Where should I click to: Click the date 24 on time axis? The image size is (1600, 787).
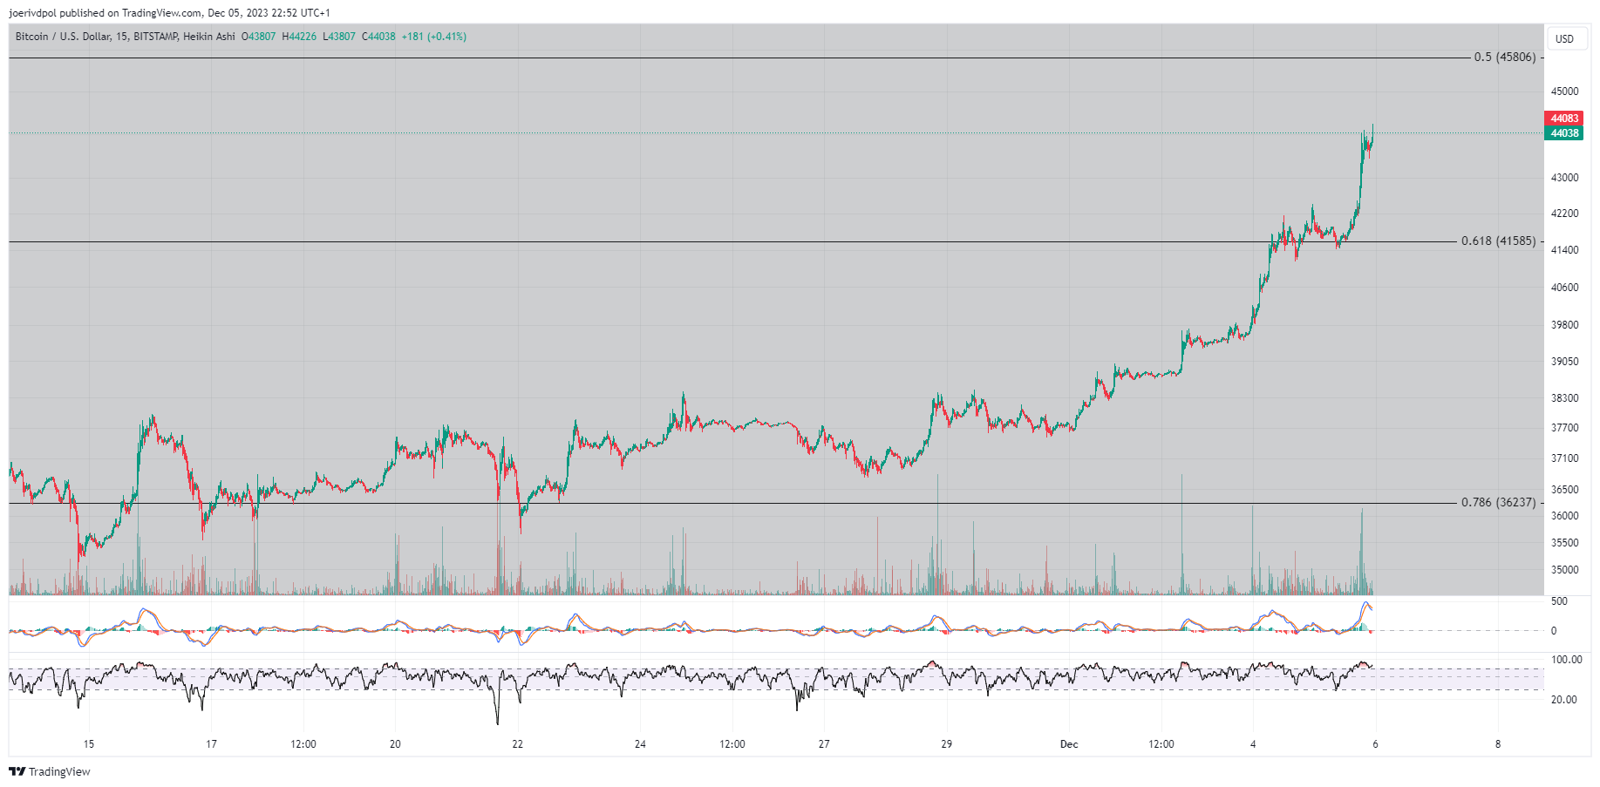pyautogui.click(x=640, y=744)
